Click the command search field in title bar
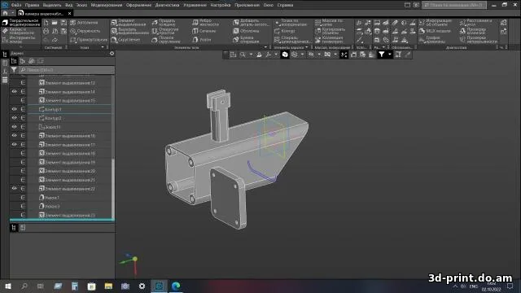This screenshot has height=293, width=521. pos(454,5)
